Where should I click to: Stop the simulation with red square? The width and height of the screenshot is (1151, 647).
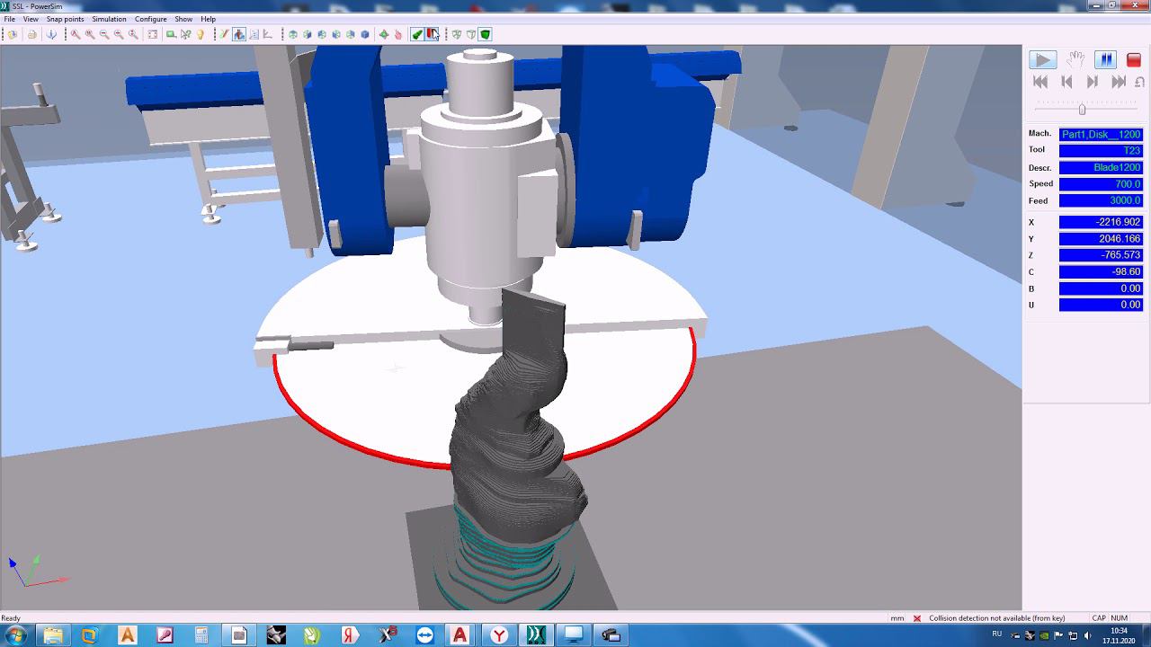point(1134,59)
